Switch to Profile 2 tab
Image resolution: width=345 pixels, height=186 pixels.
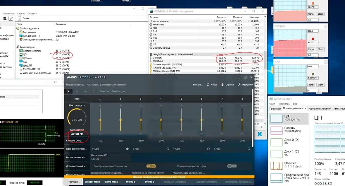tap(149, 182)
